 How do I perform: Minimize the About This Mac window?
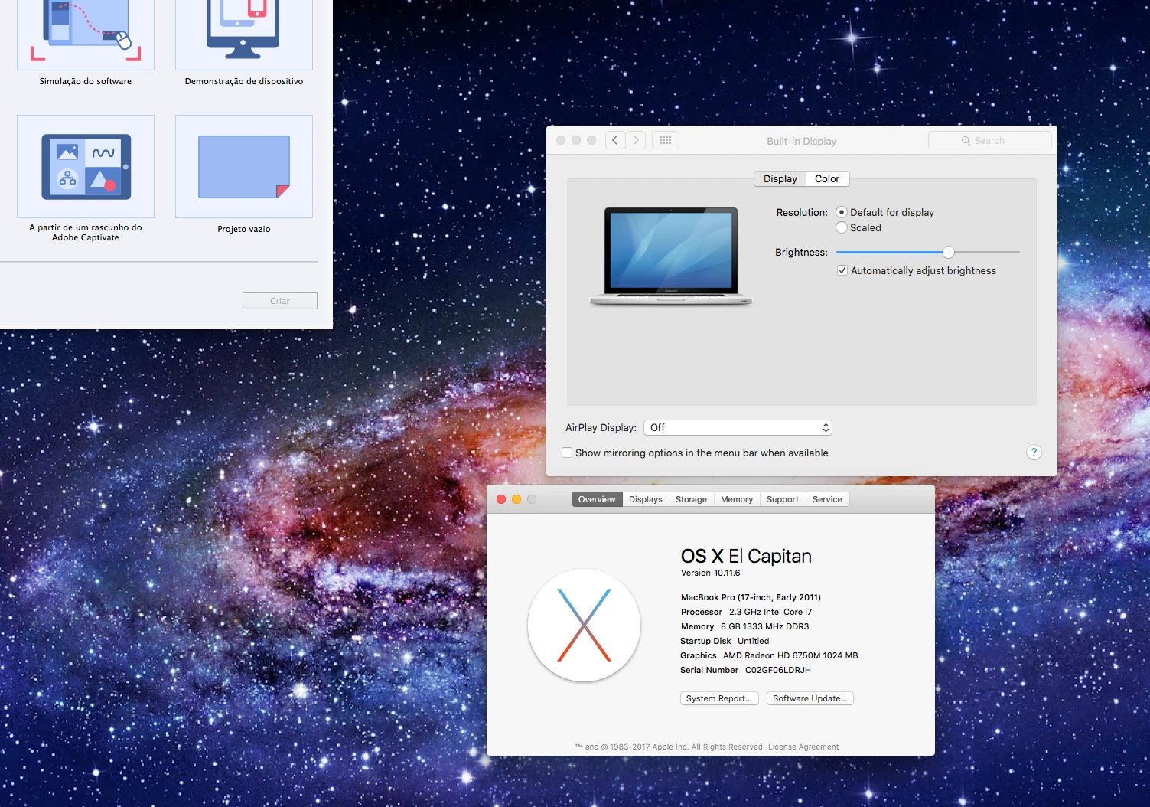[x=516, y=499]
